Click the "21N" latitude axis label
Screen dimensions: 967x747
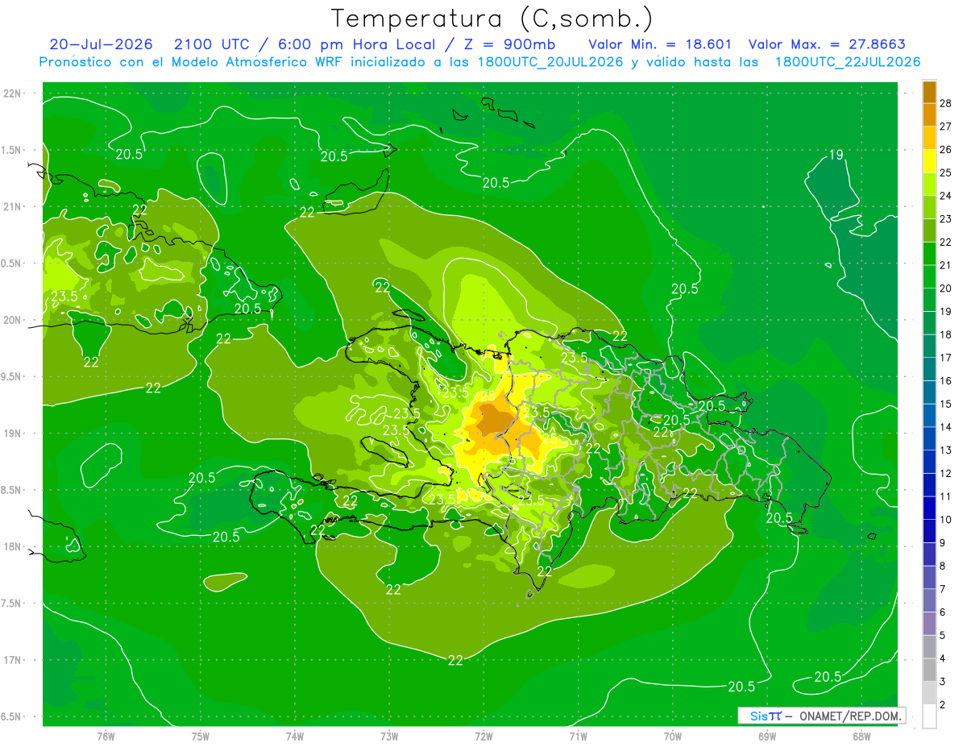14,206
